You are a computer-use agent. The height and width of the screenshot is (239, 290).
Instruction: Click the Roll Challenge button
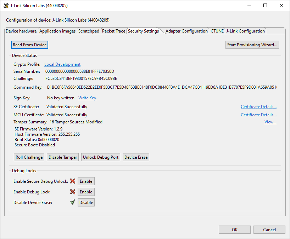(29, 157)
